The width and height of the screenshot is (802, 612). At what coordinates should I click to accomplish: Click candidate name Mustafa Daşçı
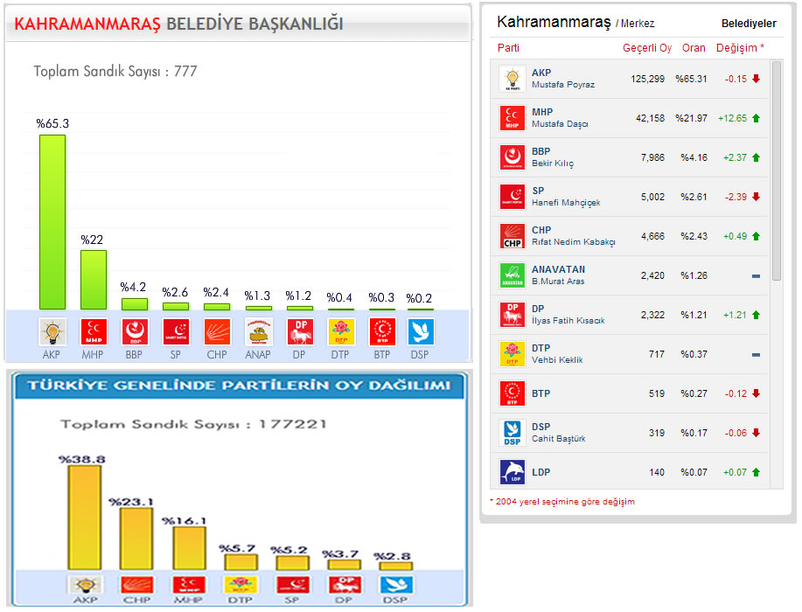(560, 124)
